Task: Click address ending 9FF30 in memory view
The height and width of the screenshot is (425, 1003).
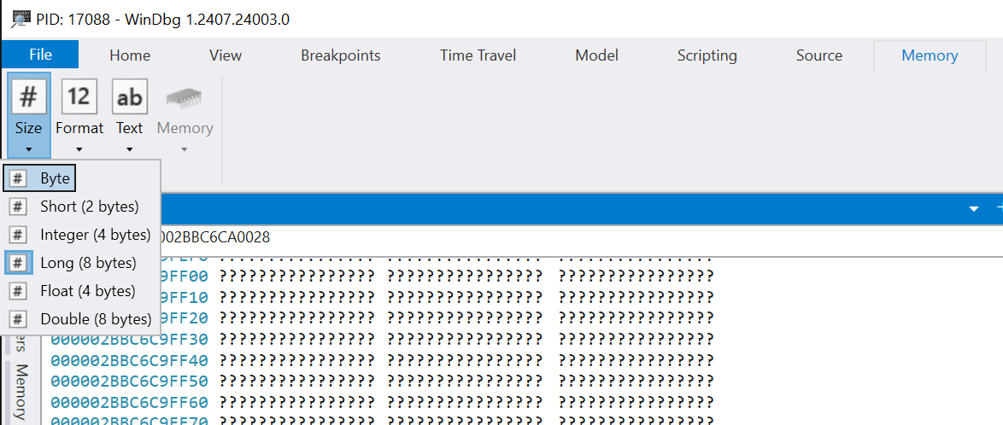Action: (x=130, y=340)
